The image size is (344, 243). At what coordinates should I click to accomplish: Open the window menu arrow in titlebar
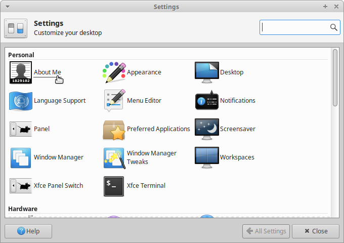[8, 7]
